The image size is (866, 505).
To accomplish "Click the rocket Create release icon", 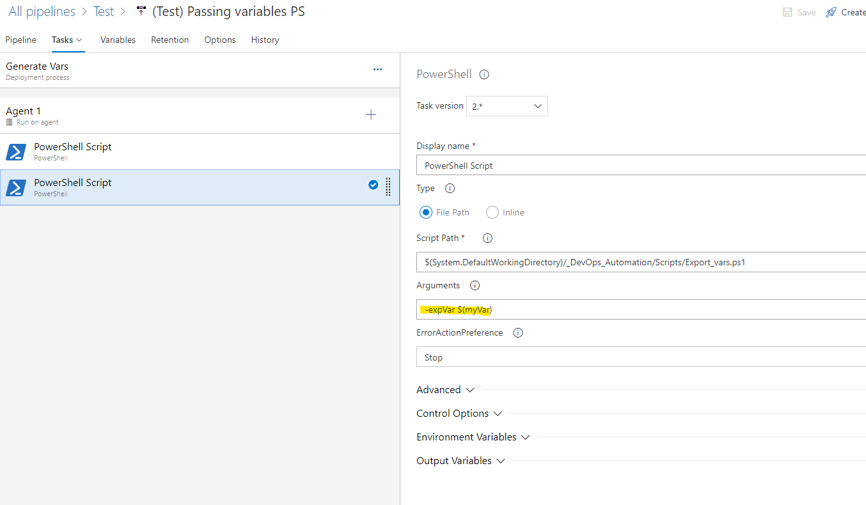I will 831,12.
